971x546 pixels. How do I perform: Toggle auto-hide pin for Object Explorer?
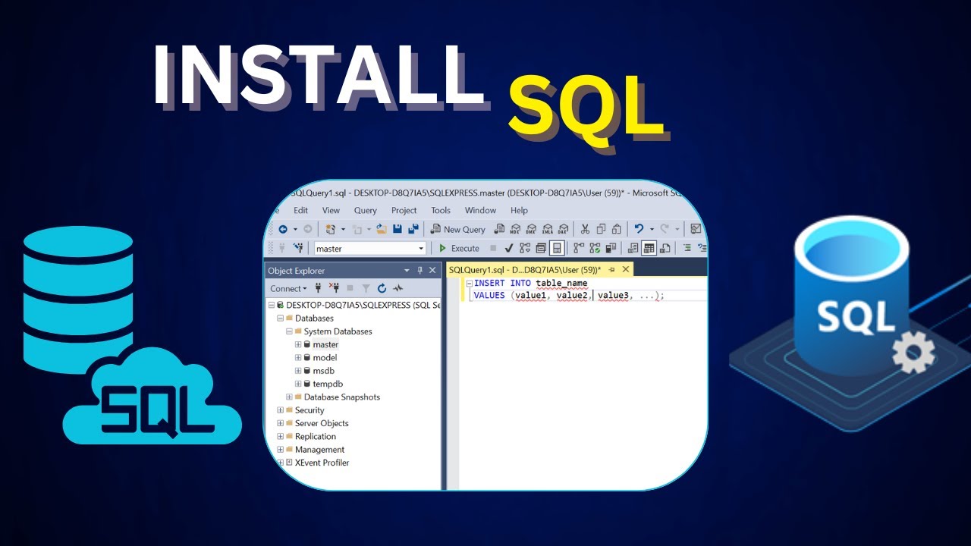pyautogui.click(x=420, y=271)
